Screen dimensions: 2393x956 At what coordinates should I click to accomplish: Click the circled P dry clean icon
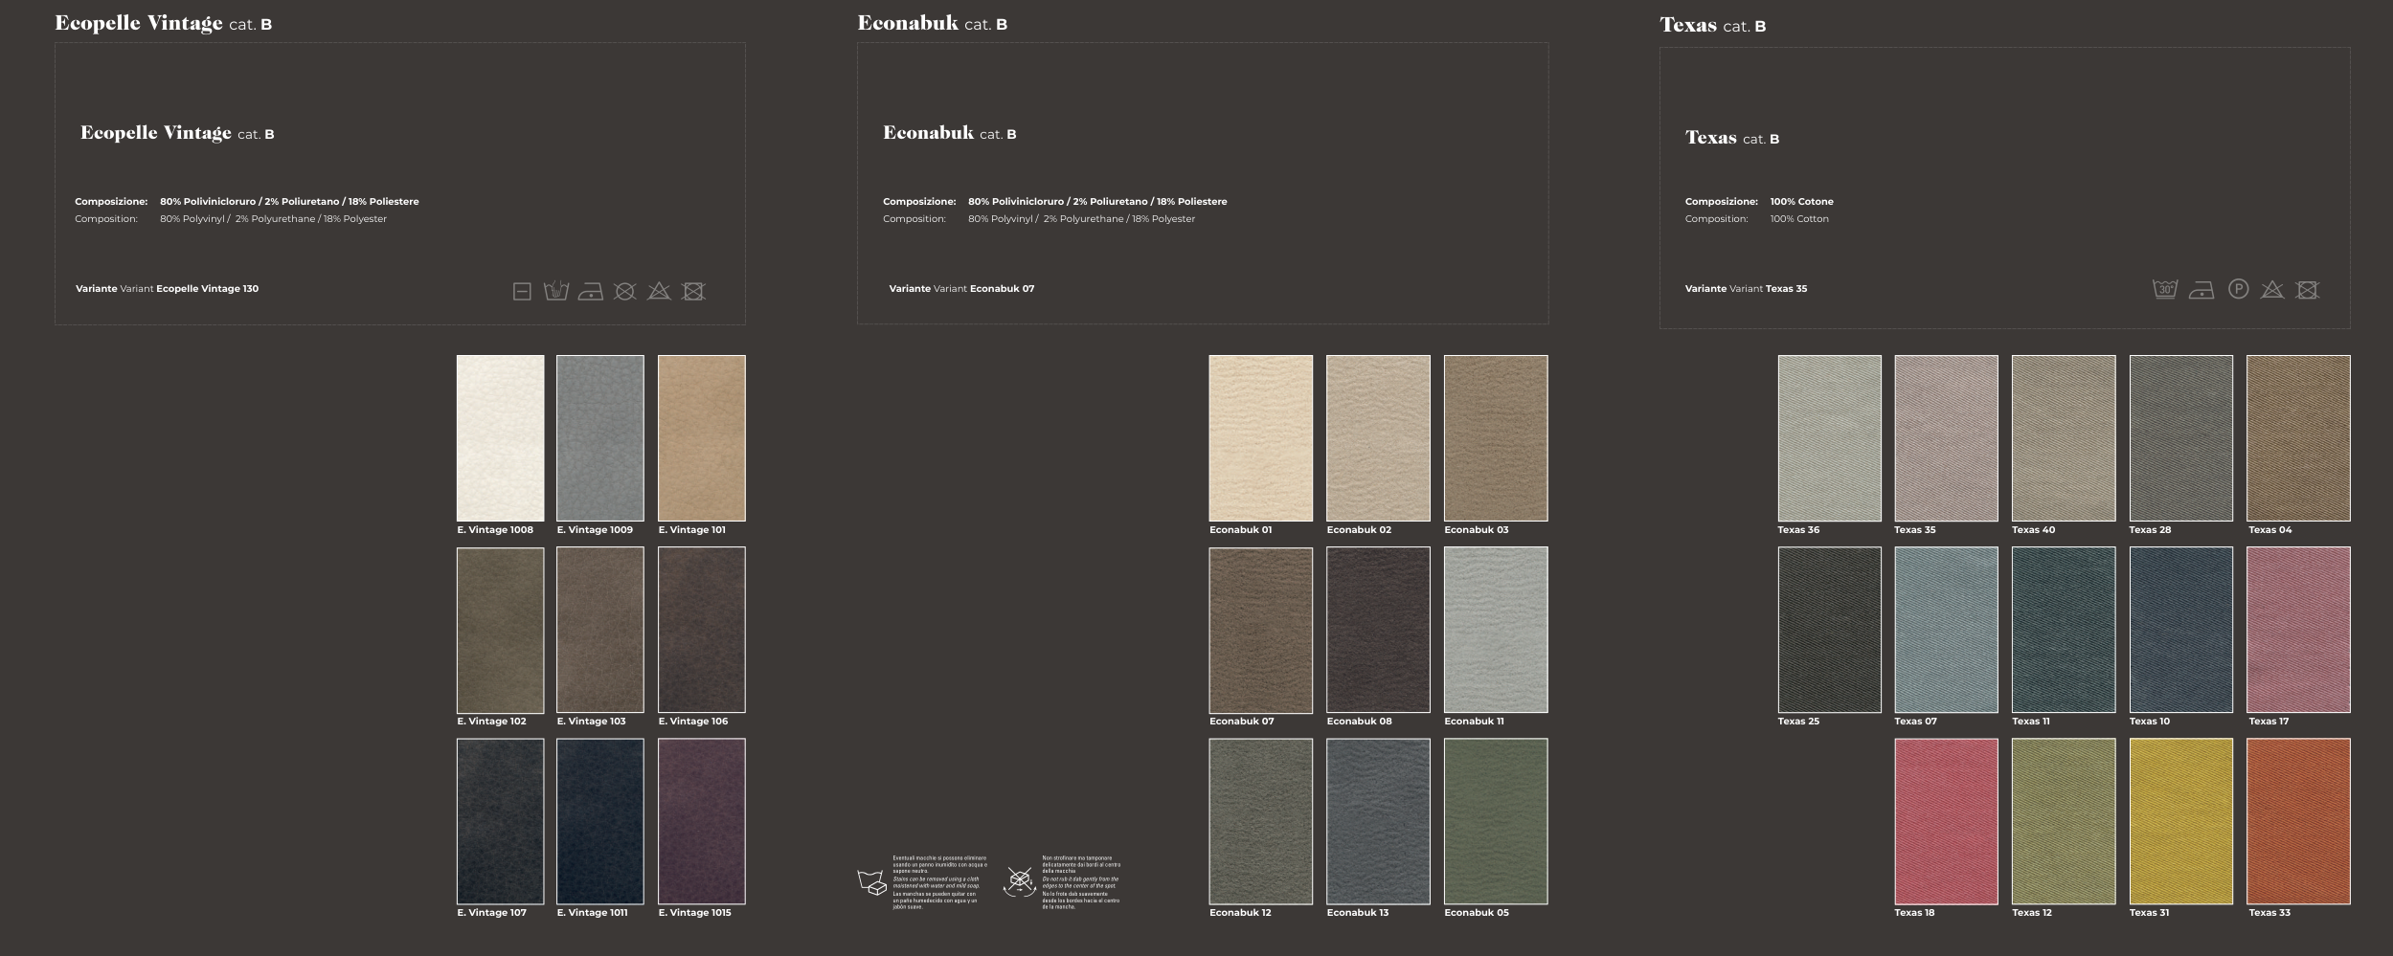click(2238, 289)
